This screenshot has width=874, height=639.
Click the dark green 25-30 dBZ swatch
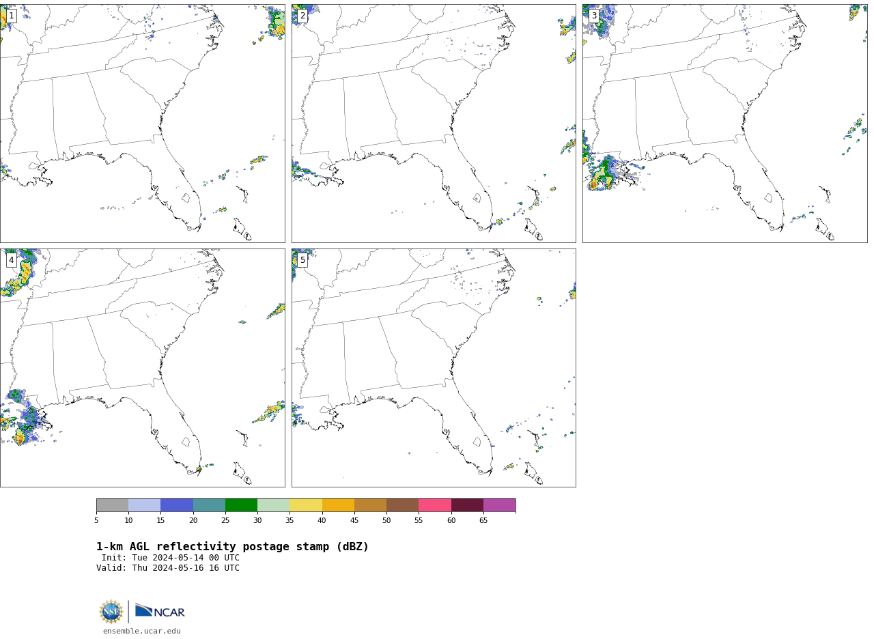(241, 505)
